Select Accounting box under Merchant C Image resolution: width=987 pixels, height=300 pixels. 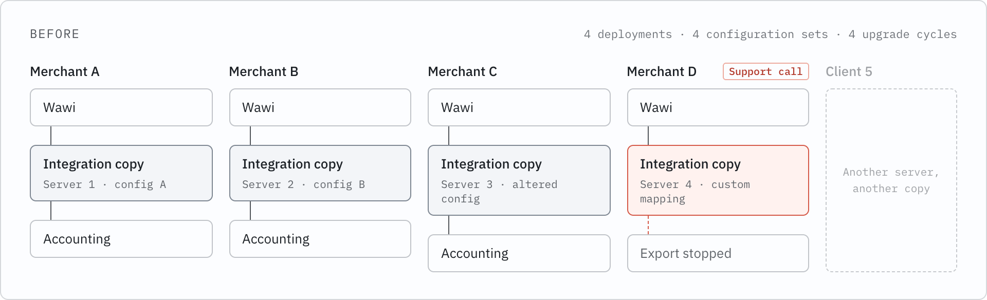coord(519,253)
